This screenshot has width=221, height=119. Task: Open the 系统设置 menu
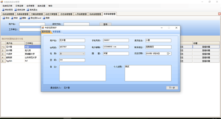pos(41,6)
